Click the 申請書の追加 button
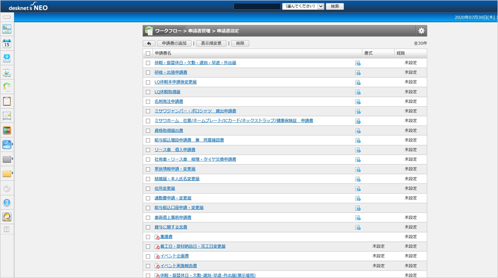 pyautogui.click(x=174, y=44)
